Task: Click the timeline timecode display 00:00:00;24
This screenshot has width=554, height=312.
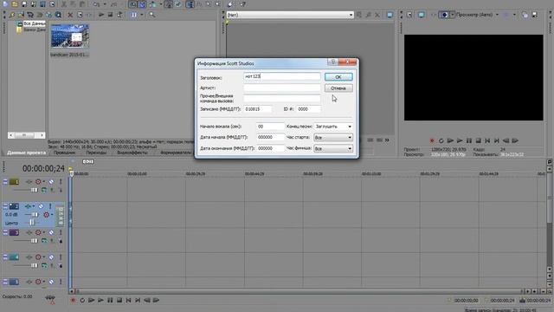Action: [x=43, y=169]
